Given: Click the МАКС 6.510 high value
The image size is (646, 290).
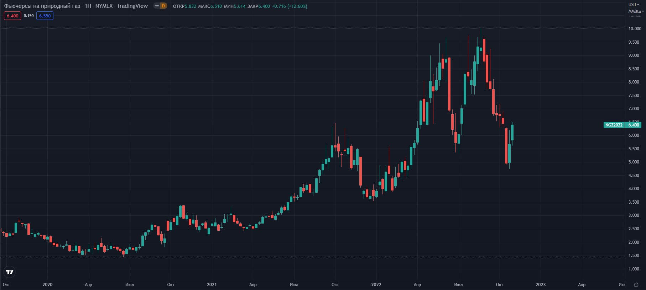Looking at the screenshot, I should click(x=209, y=6).
